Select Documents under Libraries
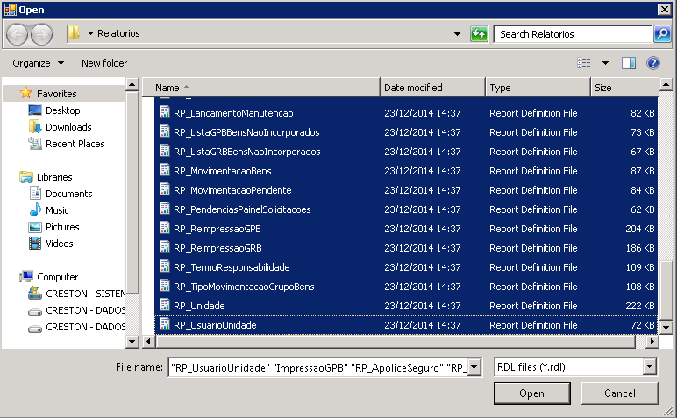This screenshot has width=677, height=418. [69, 194]
